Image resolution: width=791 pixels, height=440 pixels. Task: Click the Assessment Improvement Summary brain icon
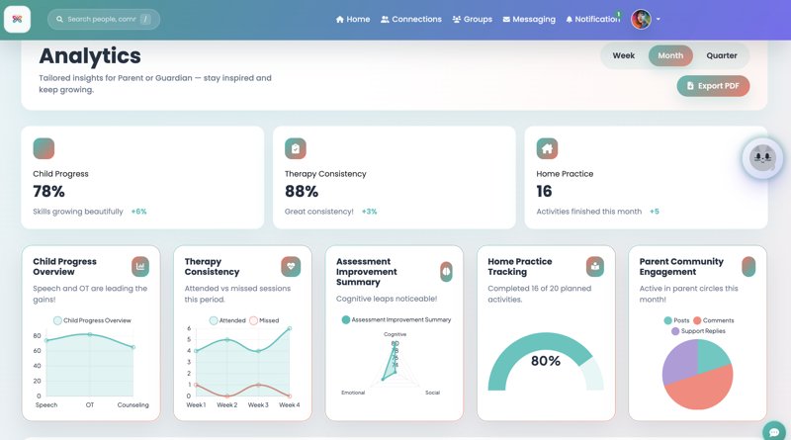coord(446,270)
